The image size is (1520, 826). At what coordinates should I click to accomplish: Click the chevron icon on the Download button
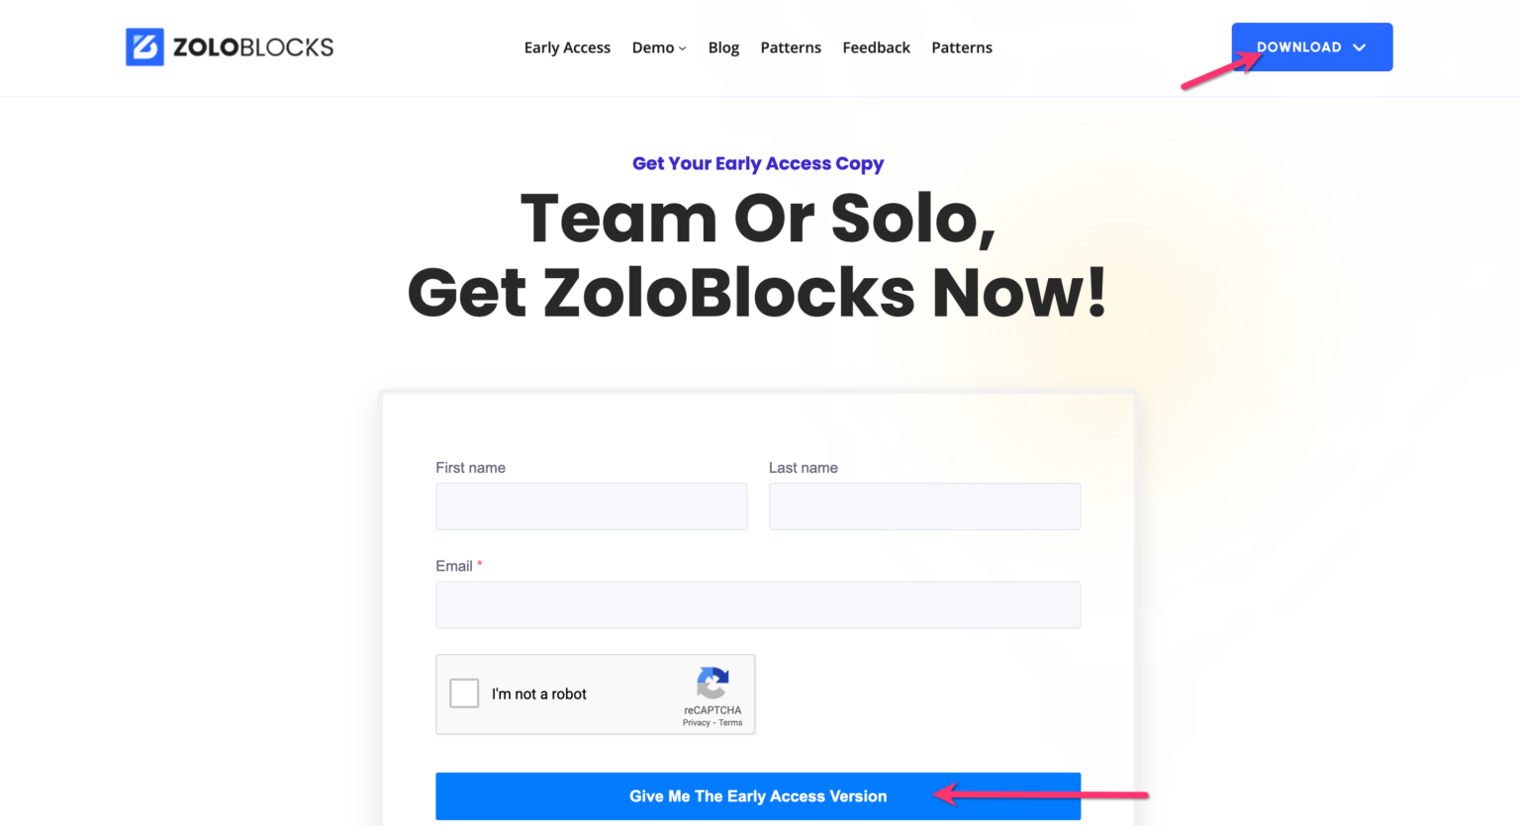pos(1360,46)
